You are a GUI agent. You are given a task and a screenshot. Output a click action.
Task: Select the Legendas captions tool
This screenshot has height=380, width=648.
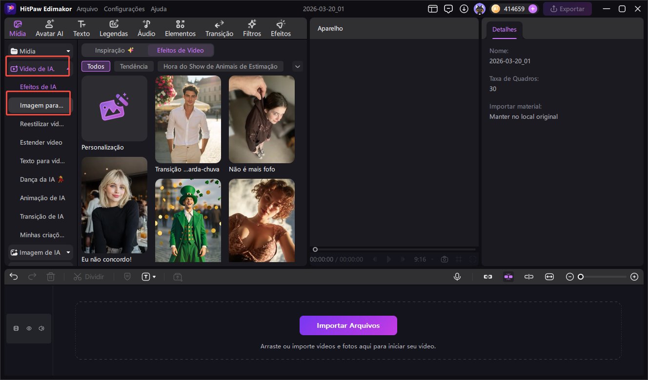click(x=114, y=28)
